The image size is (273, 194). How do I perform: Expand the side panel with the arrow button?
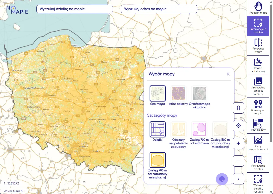(x=238, y=179)
